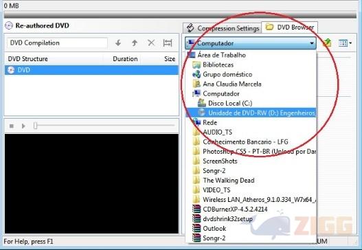362x250 pixels.
Task: Click the set start/end frames icon
Action: (x=168, y=43)
